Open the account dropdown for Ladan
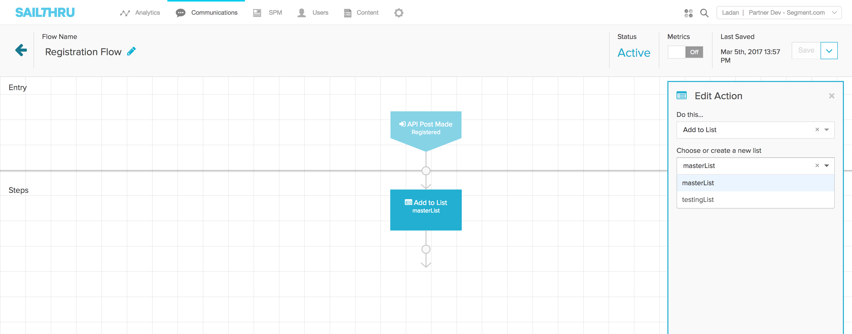 pos(779,13)
